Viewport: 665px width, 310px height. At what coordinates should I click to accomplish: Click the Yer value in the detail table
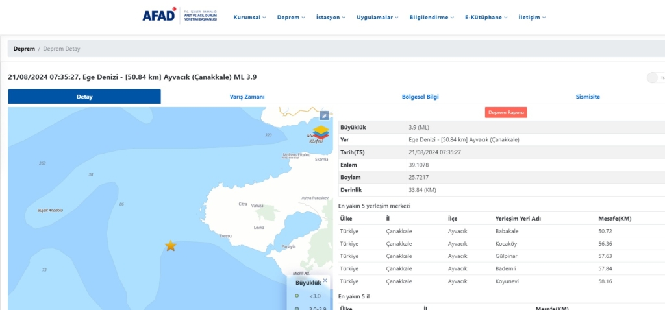tap(464, 139)
